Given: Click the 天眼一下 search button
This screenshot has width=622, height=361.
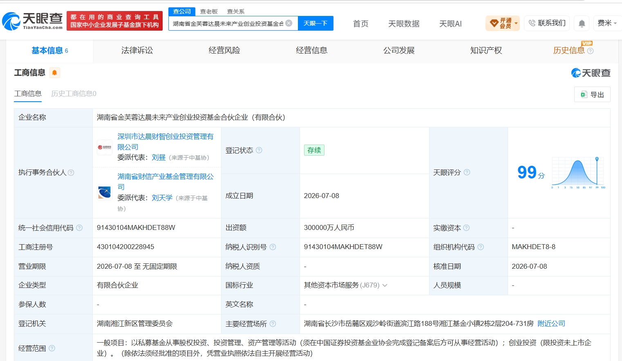Looking at the screenshot, I should click(315, 23).
